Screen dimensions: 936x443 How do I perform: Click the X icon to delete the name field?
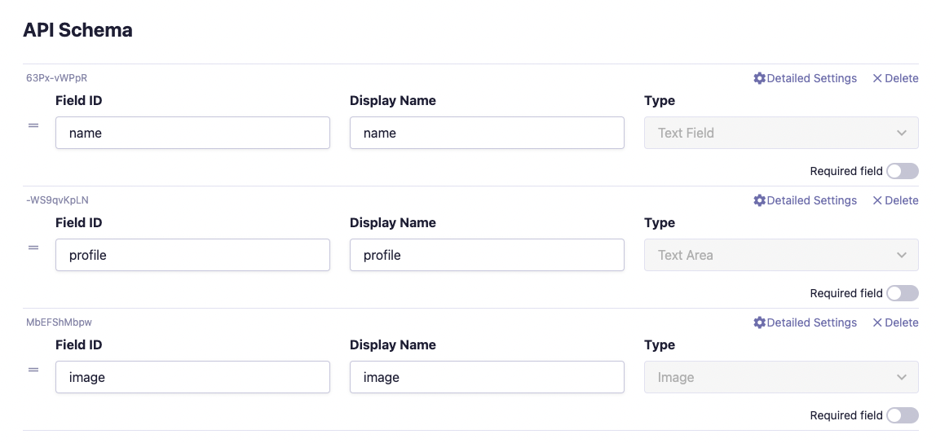pyautogui.click(x=877, y=78)
